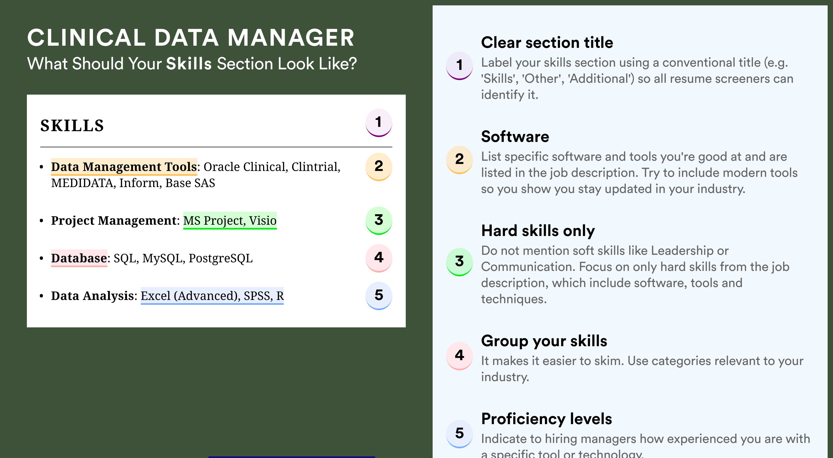Click the number 4 badge beside Group your skills
Screen dimensions: 833x458
(459, 356)
